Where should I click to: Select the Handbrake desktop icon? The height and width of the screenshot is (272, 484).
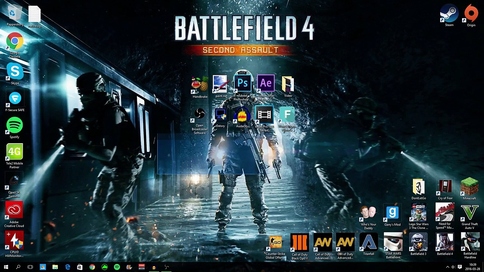click(x=200, y=87)
